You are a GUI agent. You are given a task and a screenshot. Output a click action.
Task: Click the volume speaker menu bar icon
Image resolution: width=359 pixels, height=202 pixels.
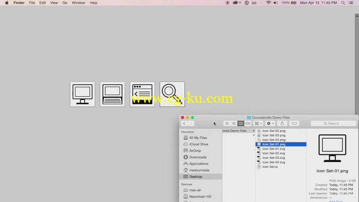(x=276, y=3)
